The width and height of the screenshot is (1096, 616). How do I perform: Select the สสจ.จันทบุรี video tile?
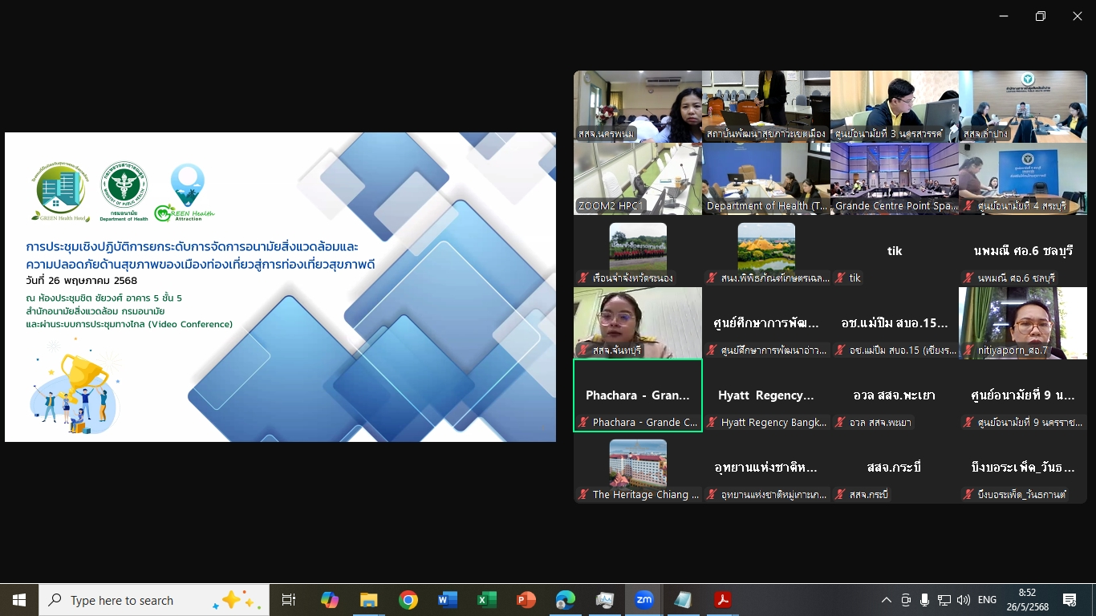coord(638,323)
